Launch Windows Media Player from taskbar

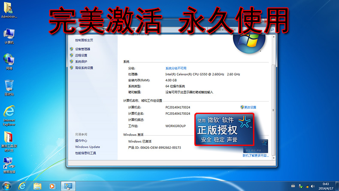[x=52, y=186]
